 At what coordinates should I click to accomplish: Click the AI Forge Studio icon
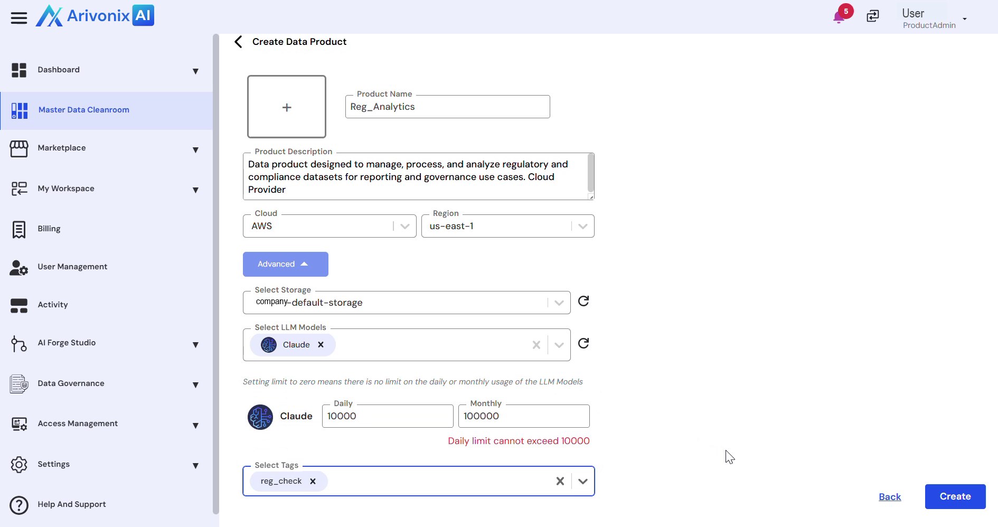[x=18, y=344]
